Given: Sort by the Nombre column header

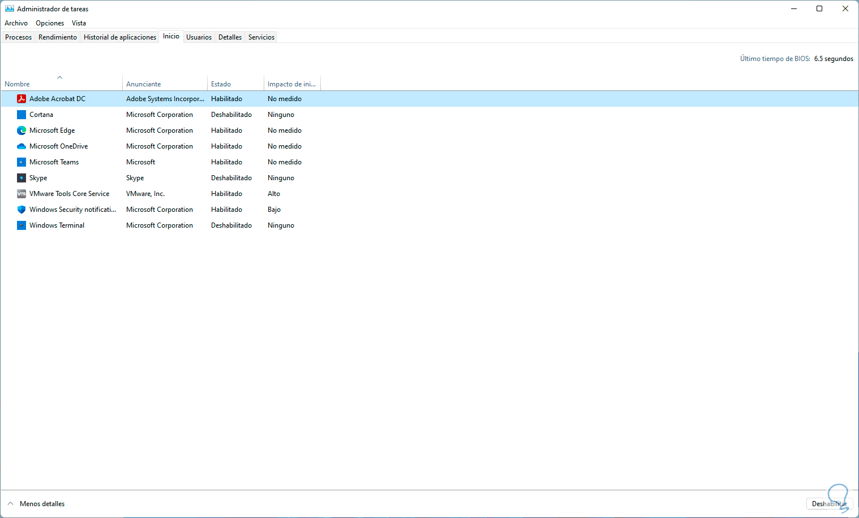Looking at the screenshot, I should pos(61,84).
